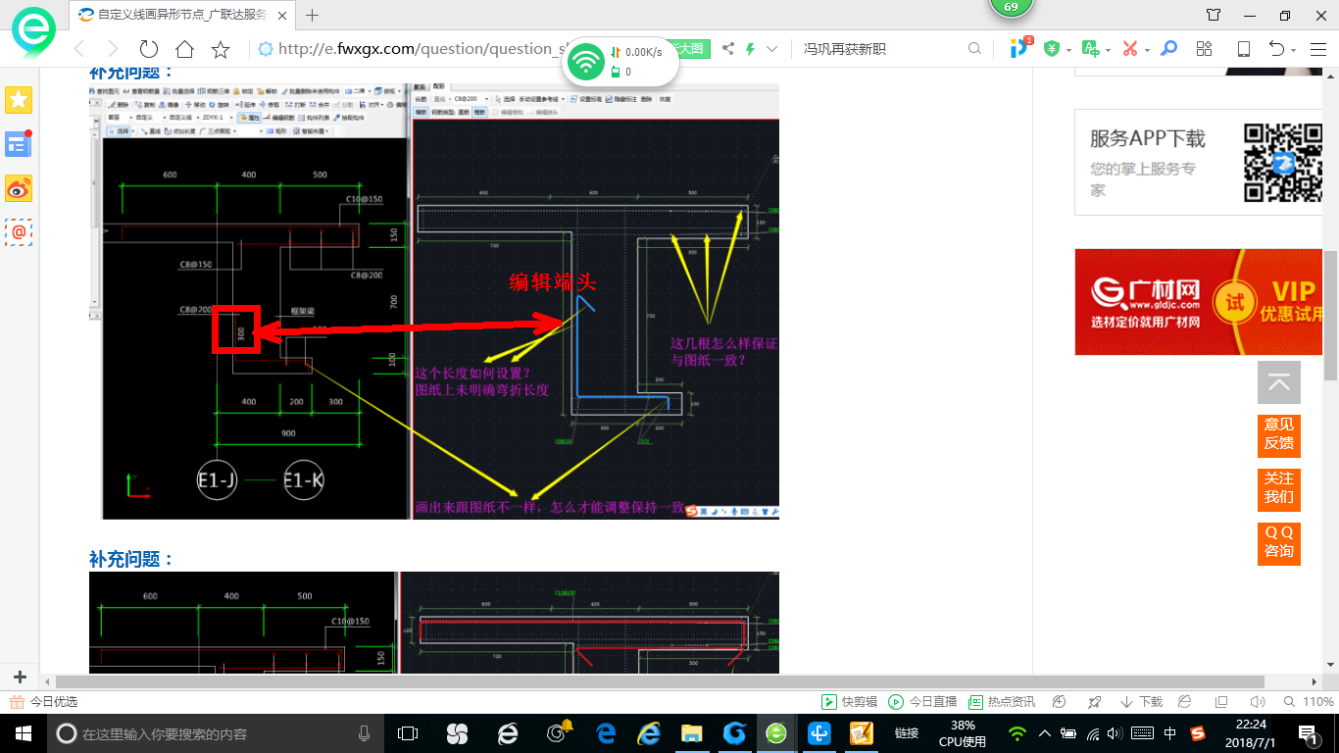The height and width of the screenshot is (753, 1339).
Task: Click the blue key password icon
Action: pos(1168,49)
